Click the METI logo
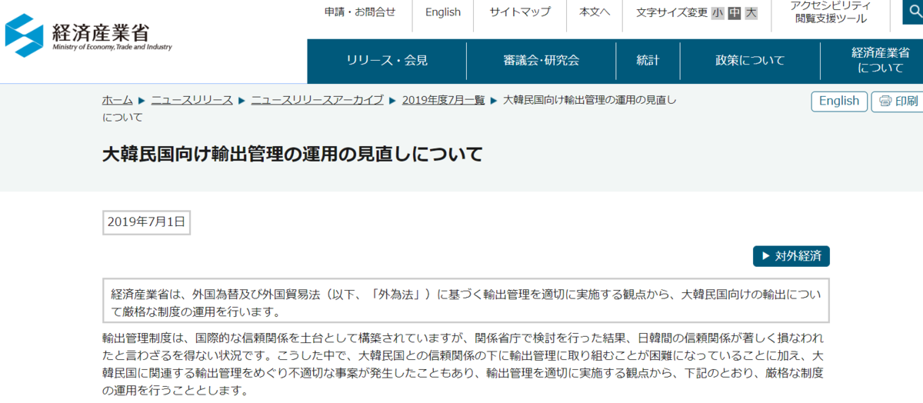 89,36
